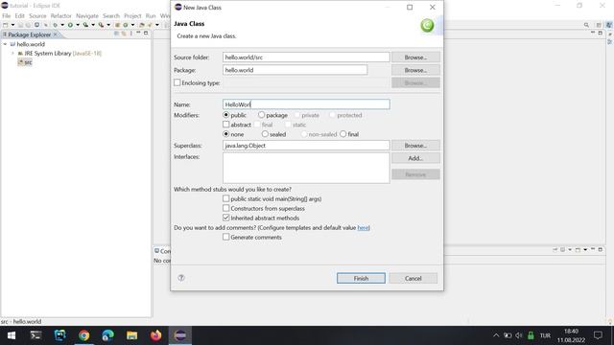The height and width of the screenshot is (345, 614).
Task: Maximize the editor area pane
Action: [601, 33]
